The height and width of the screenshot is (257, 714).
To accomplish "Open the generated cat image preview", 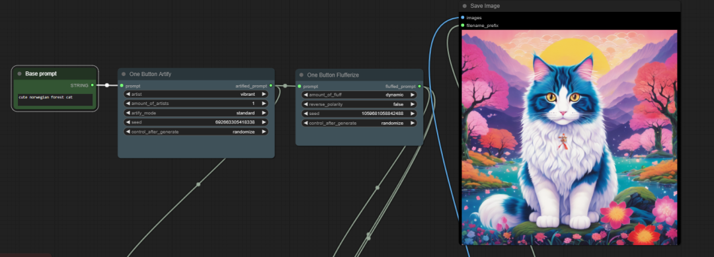I will click(569, 137).
